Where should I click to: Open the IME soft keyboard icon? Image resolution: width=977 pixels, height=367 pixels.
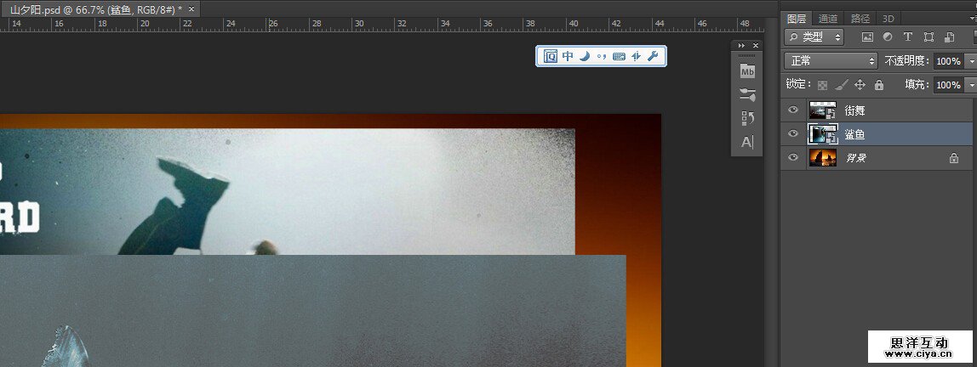pos(619,56)
